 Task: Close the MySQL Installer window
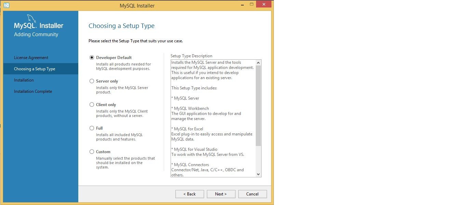click(263, 4)
